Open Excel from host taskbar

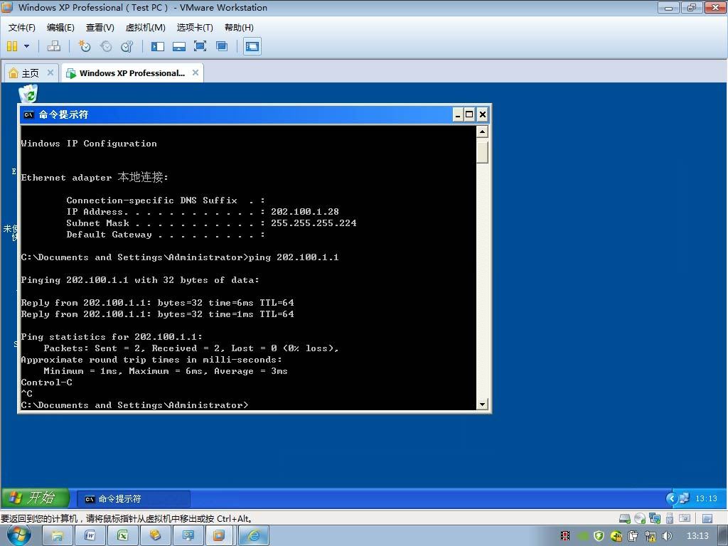pos(122,536)
